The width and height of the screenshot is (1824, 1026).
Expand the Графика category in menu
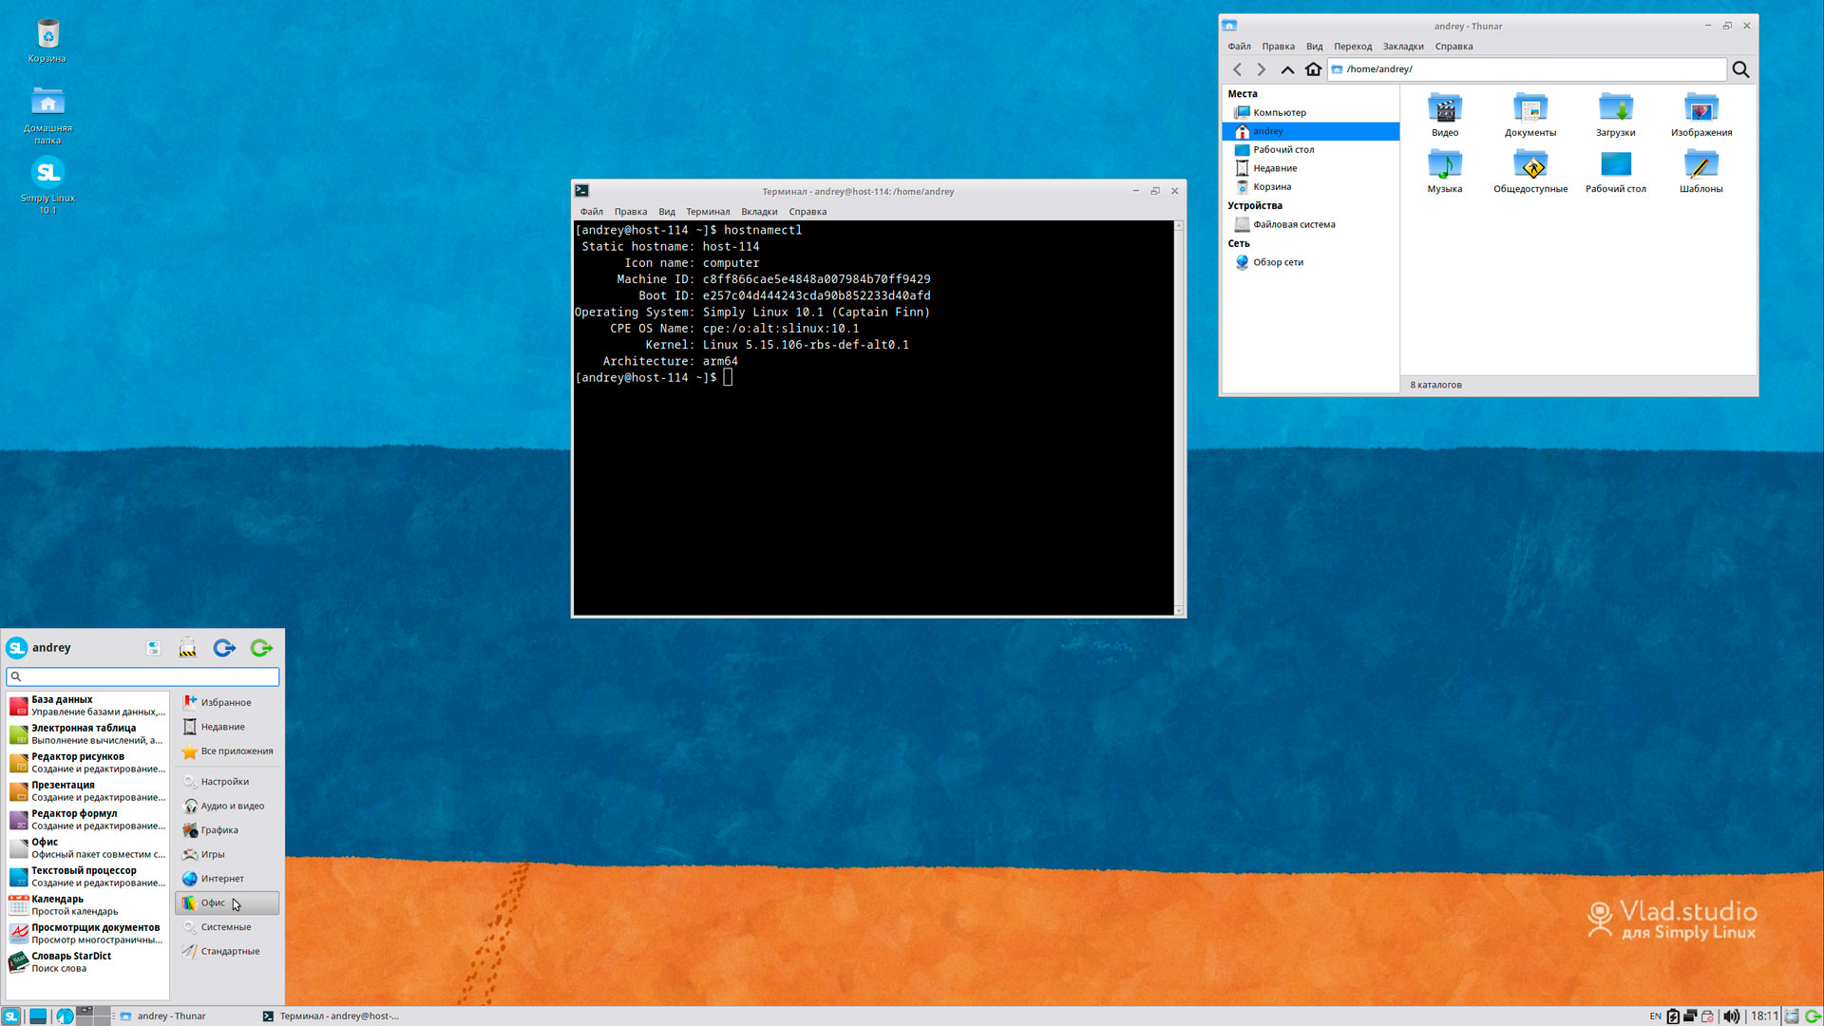[218, 830]
